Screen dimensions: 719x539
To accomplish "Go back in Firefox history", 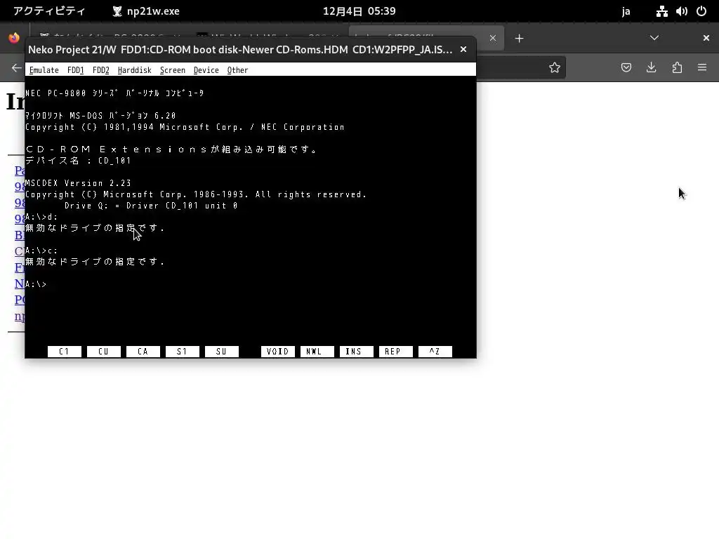I will tap(17, 68).
